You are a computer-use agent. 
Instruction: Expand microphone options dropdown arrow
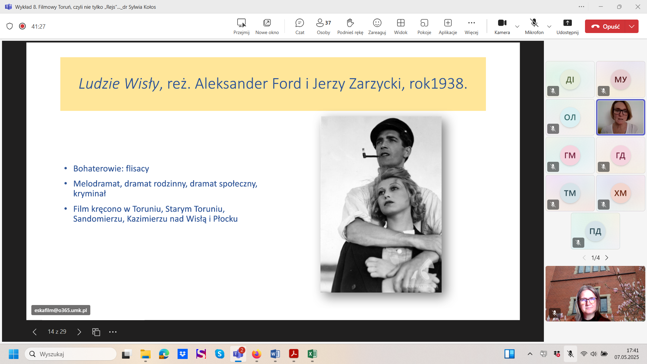click(549, 26)
